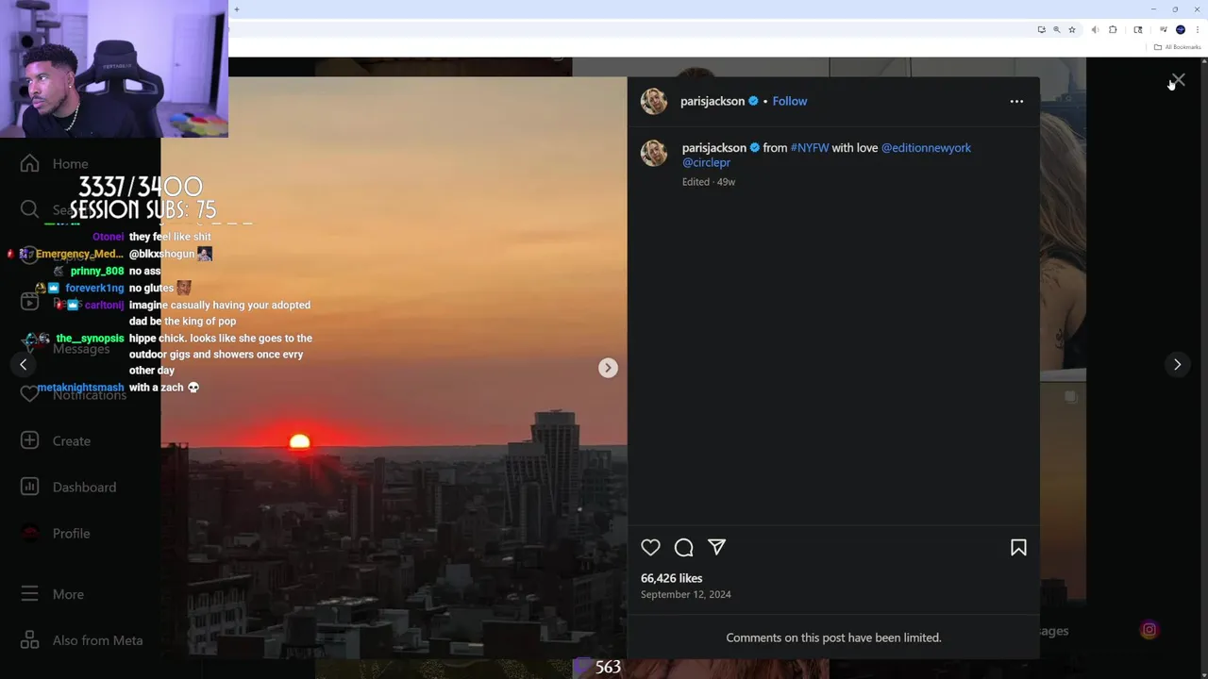Open the #NYFW hashtag
The image size is (1208, 679).
809,148
